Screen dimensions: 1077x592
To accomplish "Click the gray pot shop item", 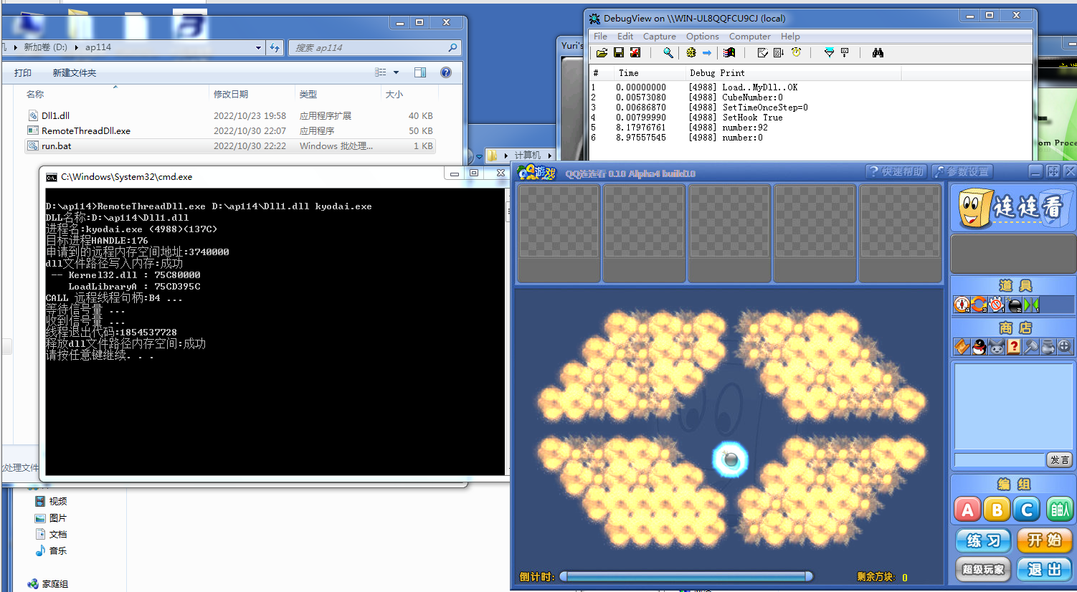I will point(1048,347).
